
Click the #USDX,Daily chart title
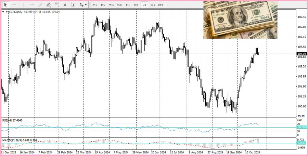pyautogui.click(x=14, y=12)
